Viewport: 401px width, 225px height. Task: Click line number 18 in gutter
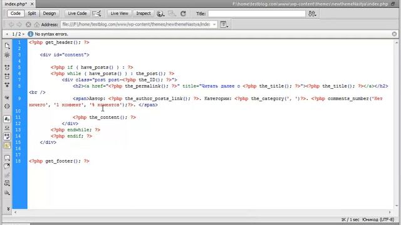[x=18, y=161]
